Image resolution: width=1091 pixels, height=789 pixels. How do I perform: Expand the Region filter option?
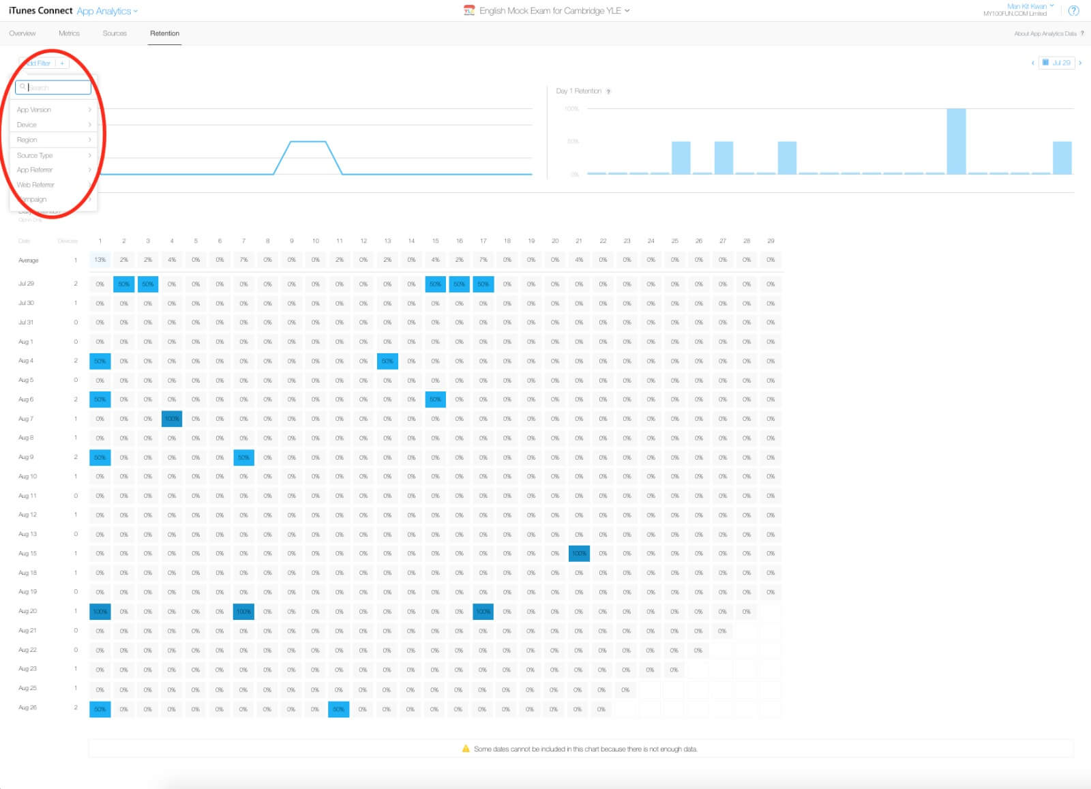(53, 140)
